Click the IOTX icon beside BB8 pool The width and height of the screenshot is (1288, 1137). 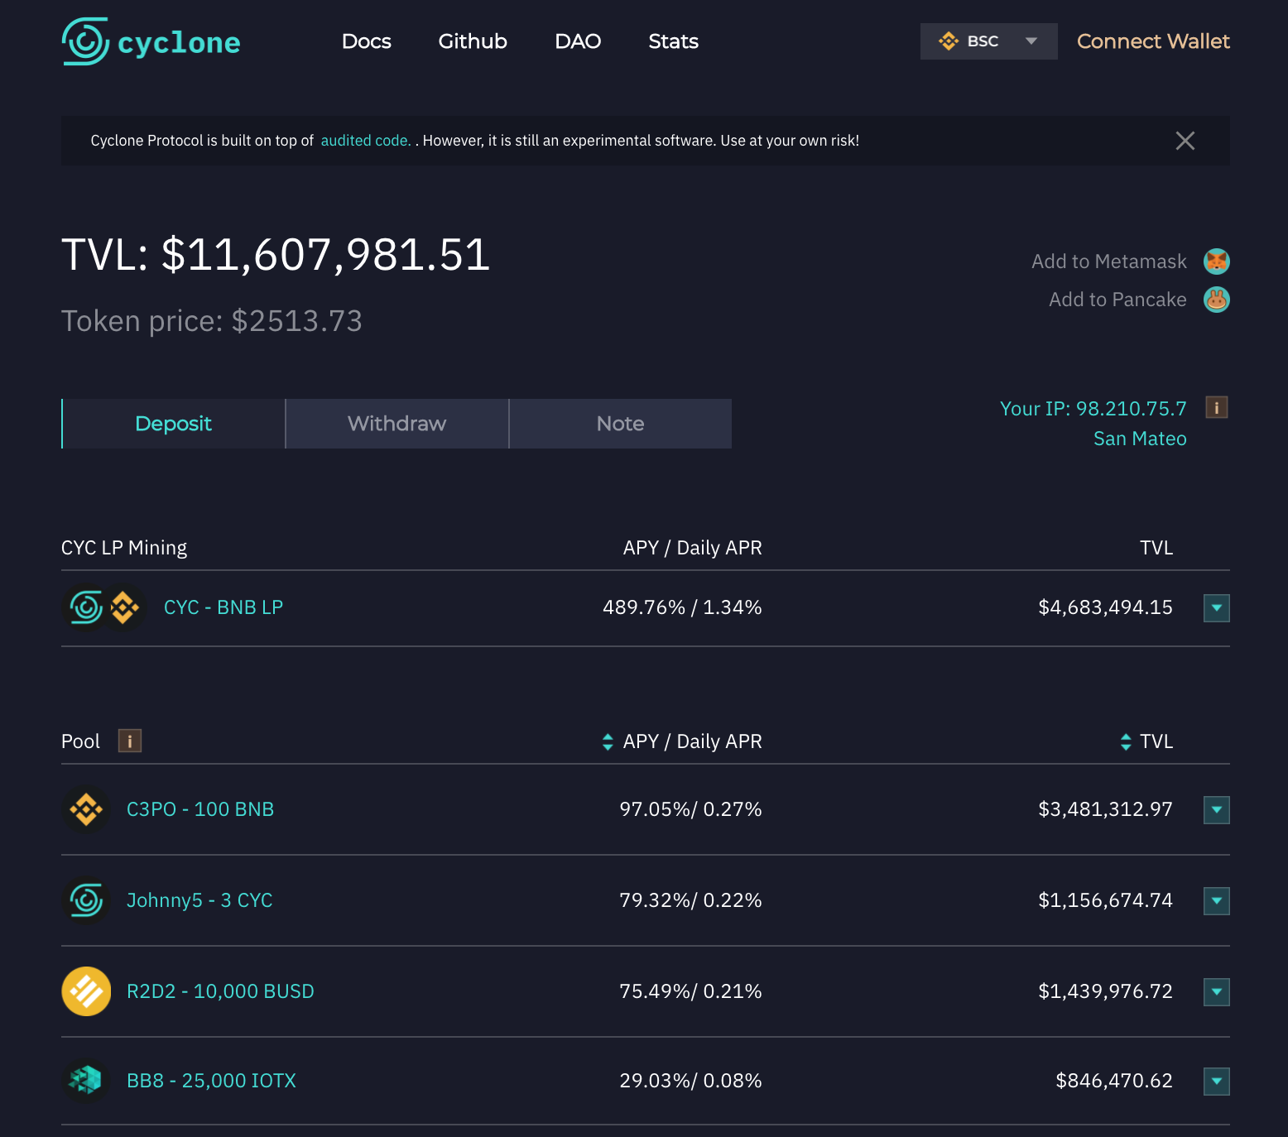86,1081
